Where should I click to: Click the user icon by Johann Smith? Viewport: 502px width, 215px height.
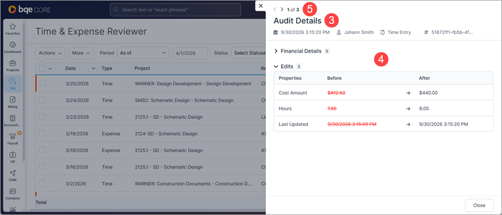[339, 32]
